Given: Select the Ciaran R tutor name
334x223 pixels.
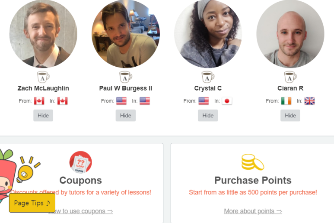Looking at the screenshot, I should click(290, 88).
